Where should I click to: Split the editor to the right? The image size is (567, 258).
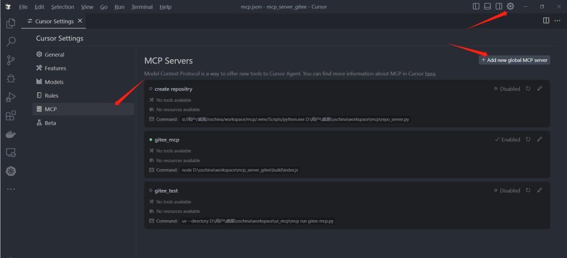pos(546,21)
